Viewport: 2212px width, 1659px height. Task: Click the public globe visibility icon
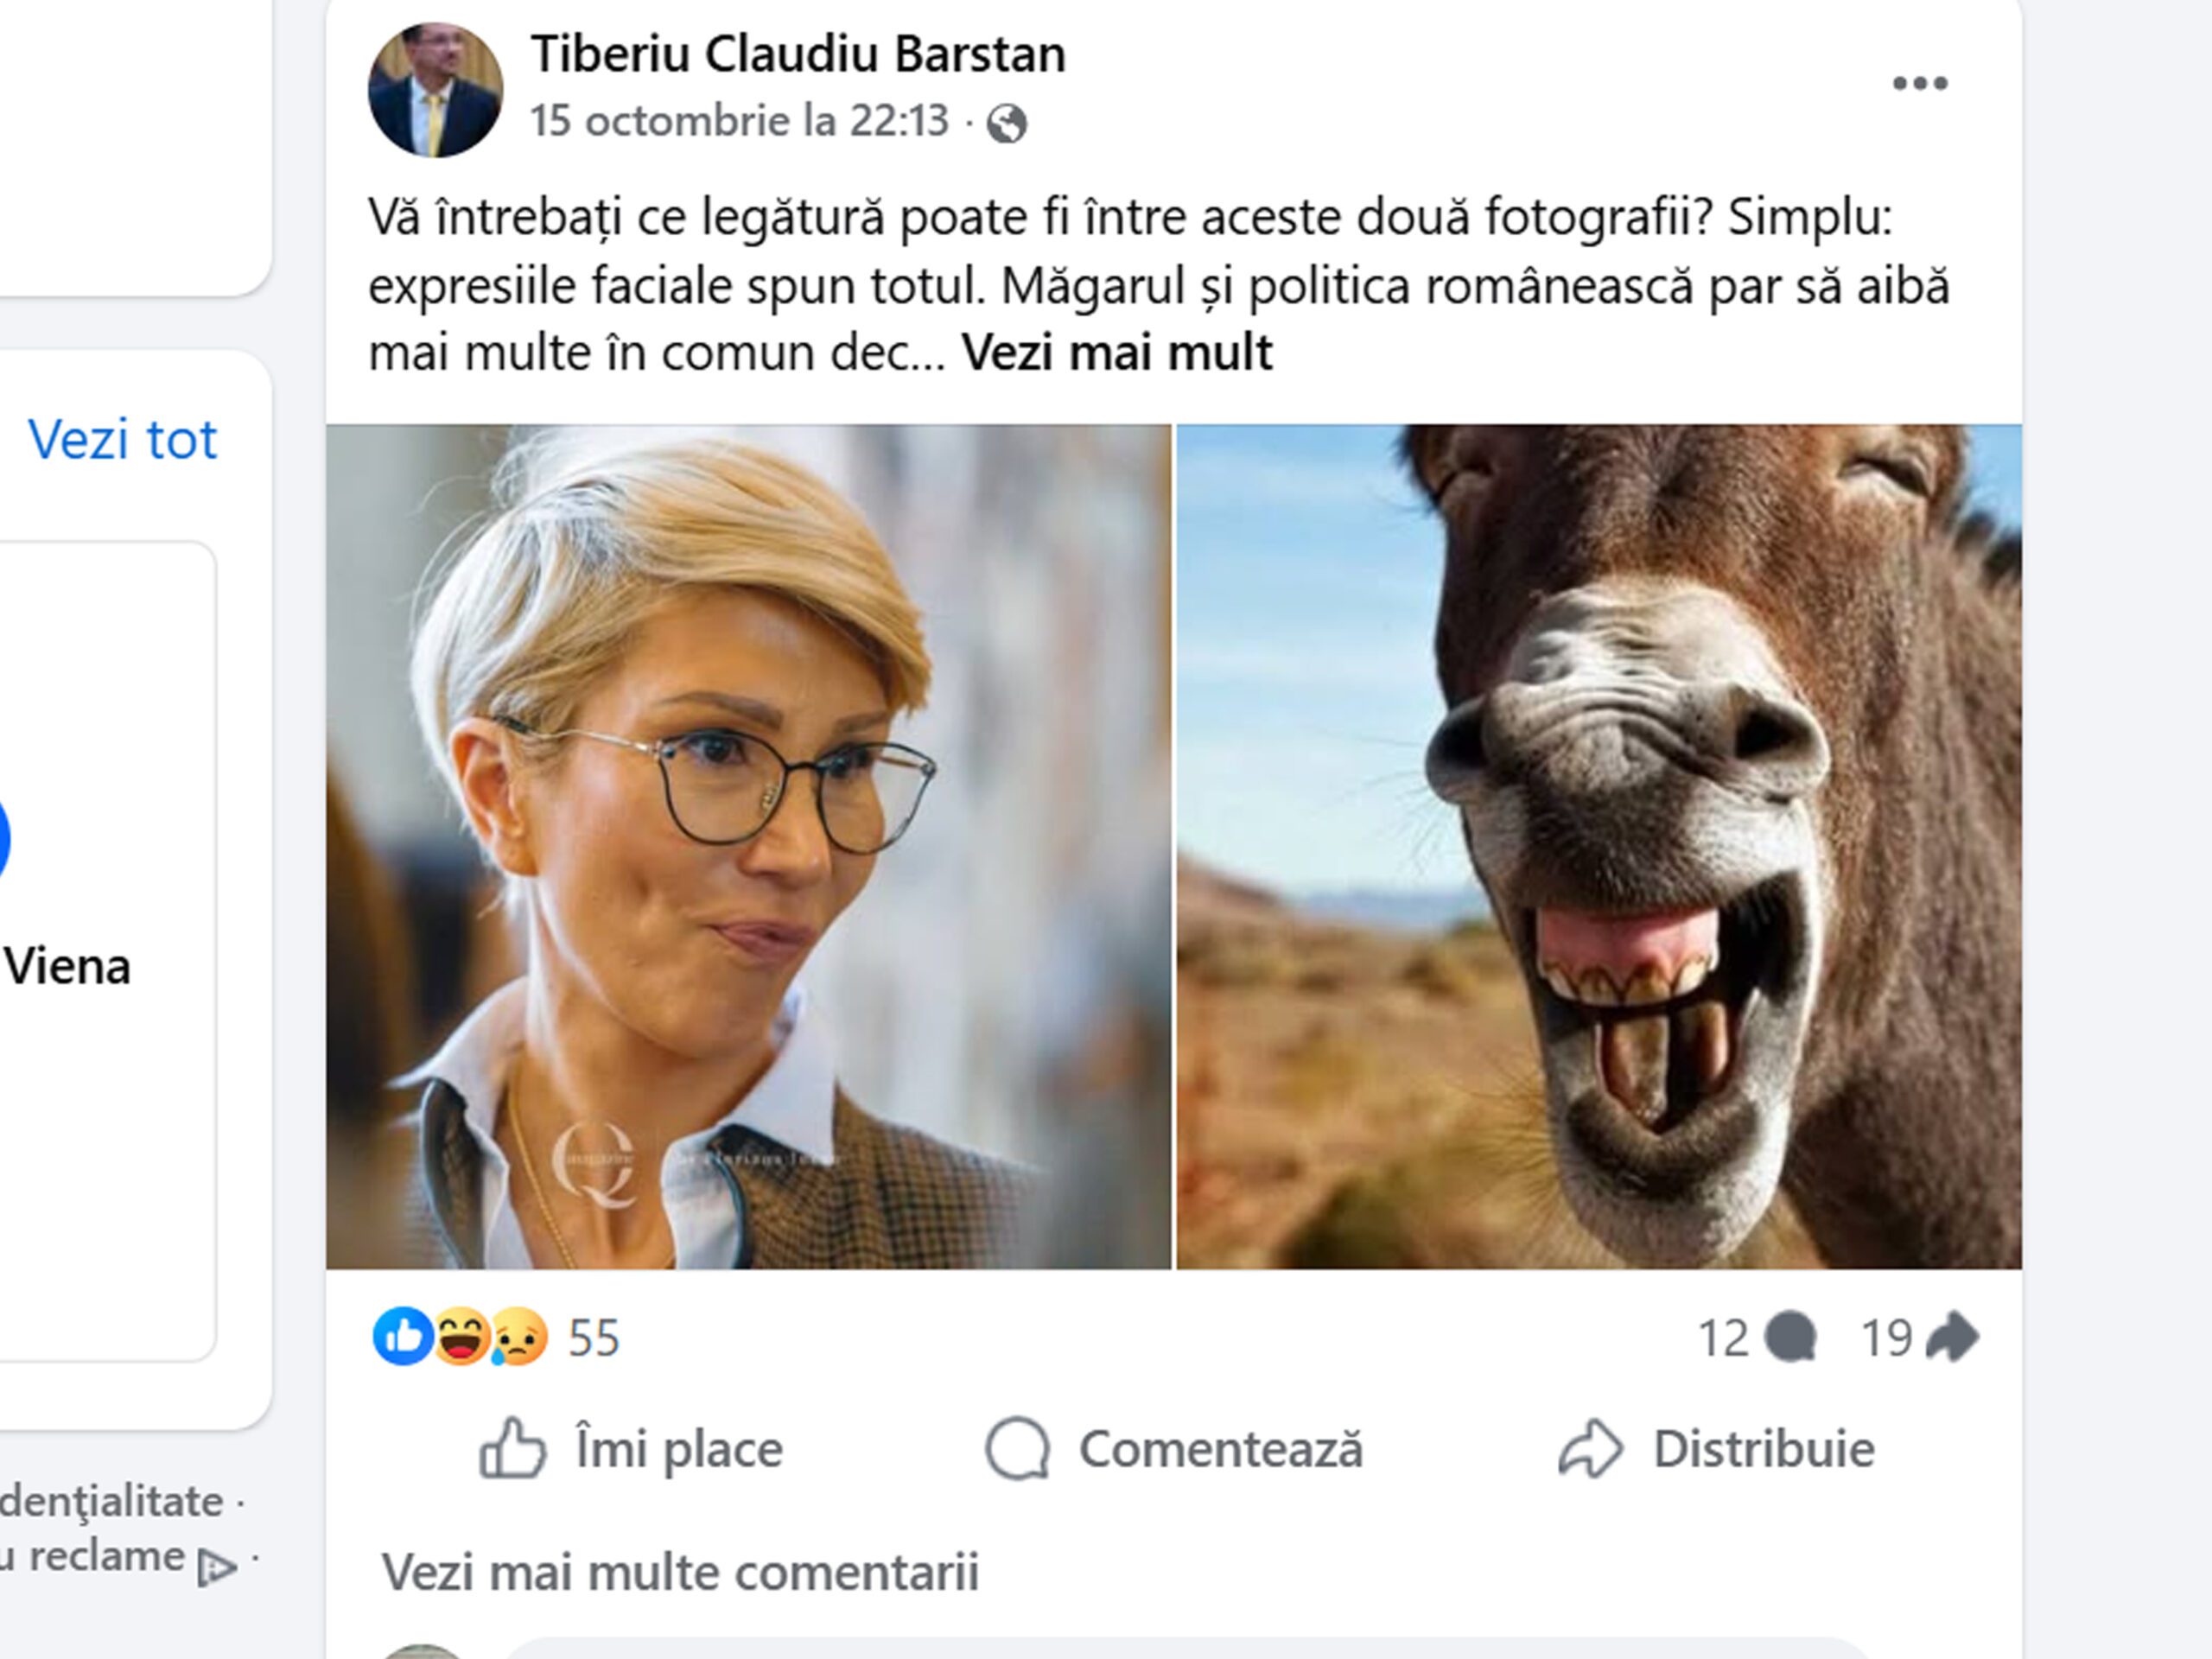[1006, 124]
